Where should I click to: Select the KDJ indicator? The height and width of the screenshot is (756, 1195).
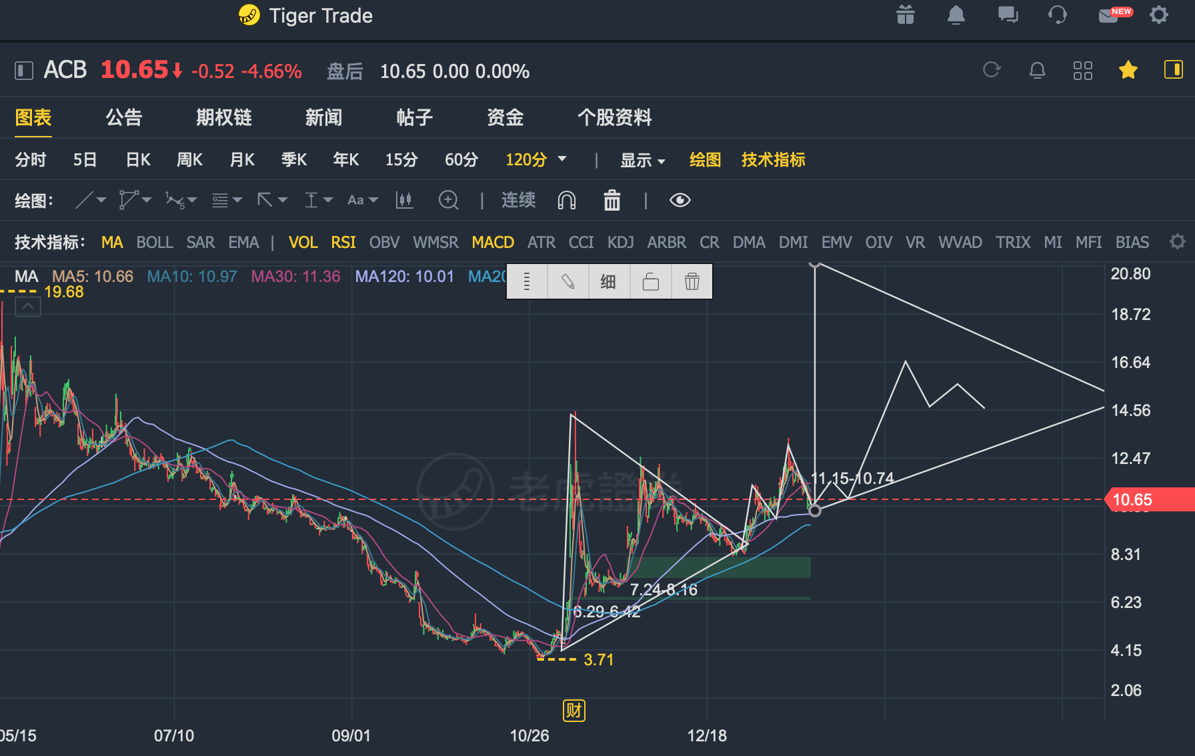tap(620, 242)
